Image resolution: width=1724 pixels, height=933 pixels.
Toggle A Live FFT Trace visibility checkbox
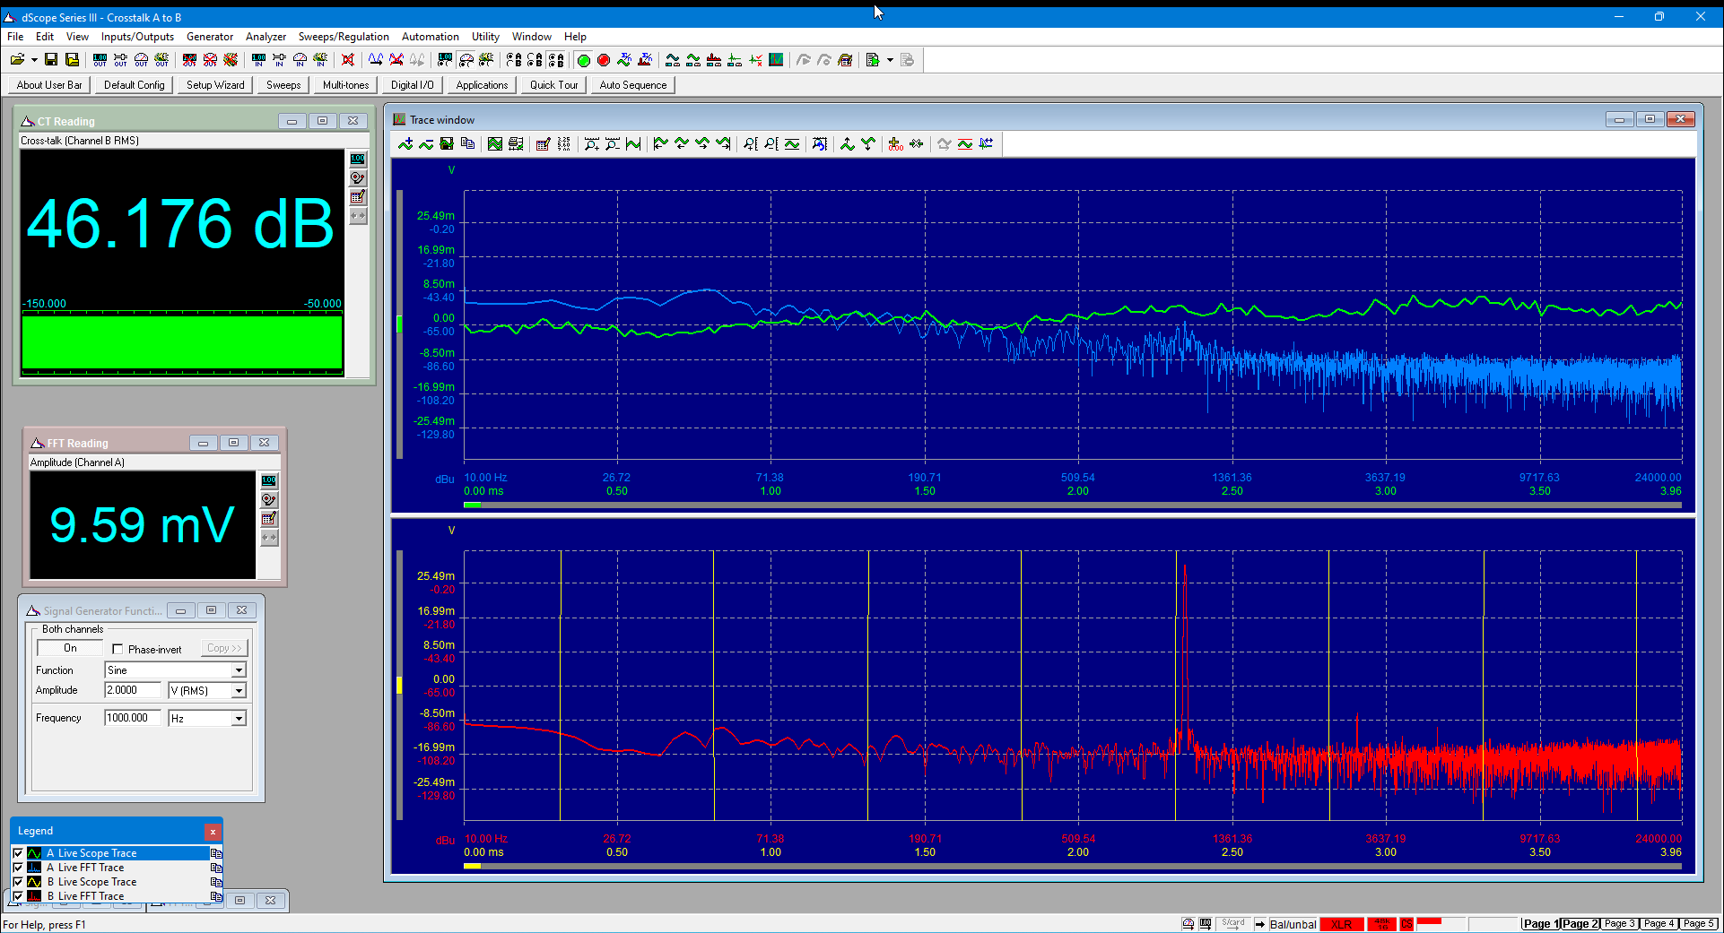click(x=18, y=868)
